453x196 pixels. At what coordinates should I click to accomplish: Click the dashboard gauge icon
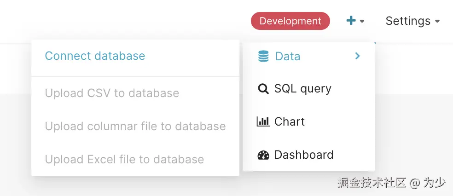[x=263, y=155]
